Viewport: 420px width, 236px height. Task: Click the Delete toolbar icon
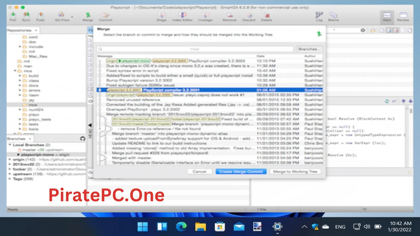coord(267,16)
